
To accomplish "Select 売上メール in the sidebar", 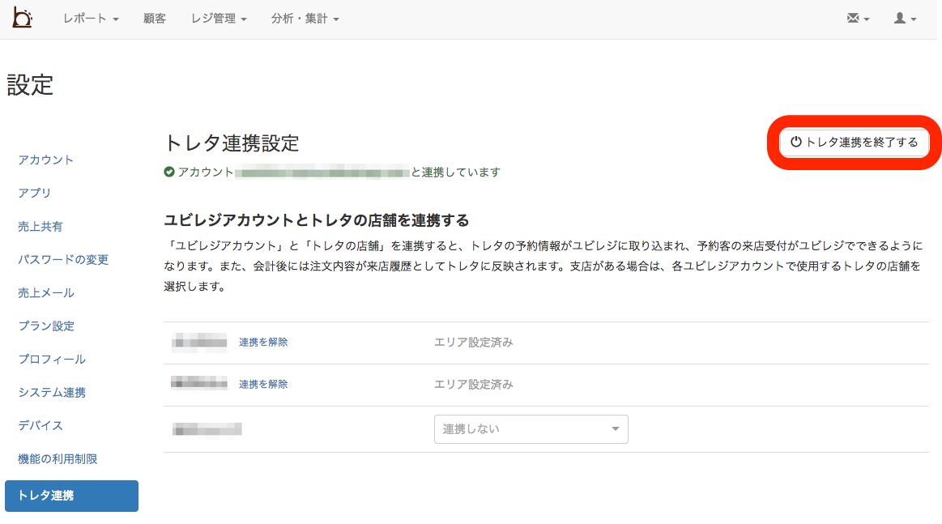I will (x=45, y=292).
